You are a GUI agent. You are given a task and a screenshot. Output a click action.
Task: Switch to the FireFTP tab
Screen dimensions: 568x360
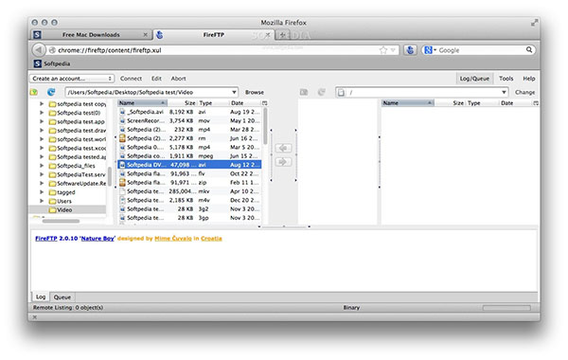point(213,35)
